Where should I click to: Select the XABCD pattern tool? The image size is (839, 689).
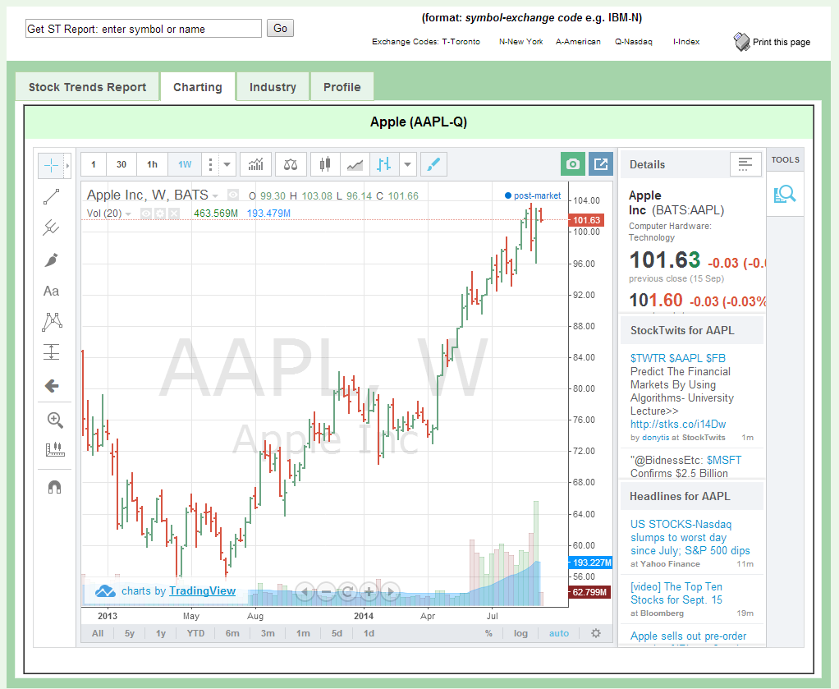click(52, 322)
